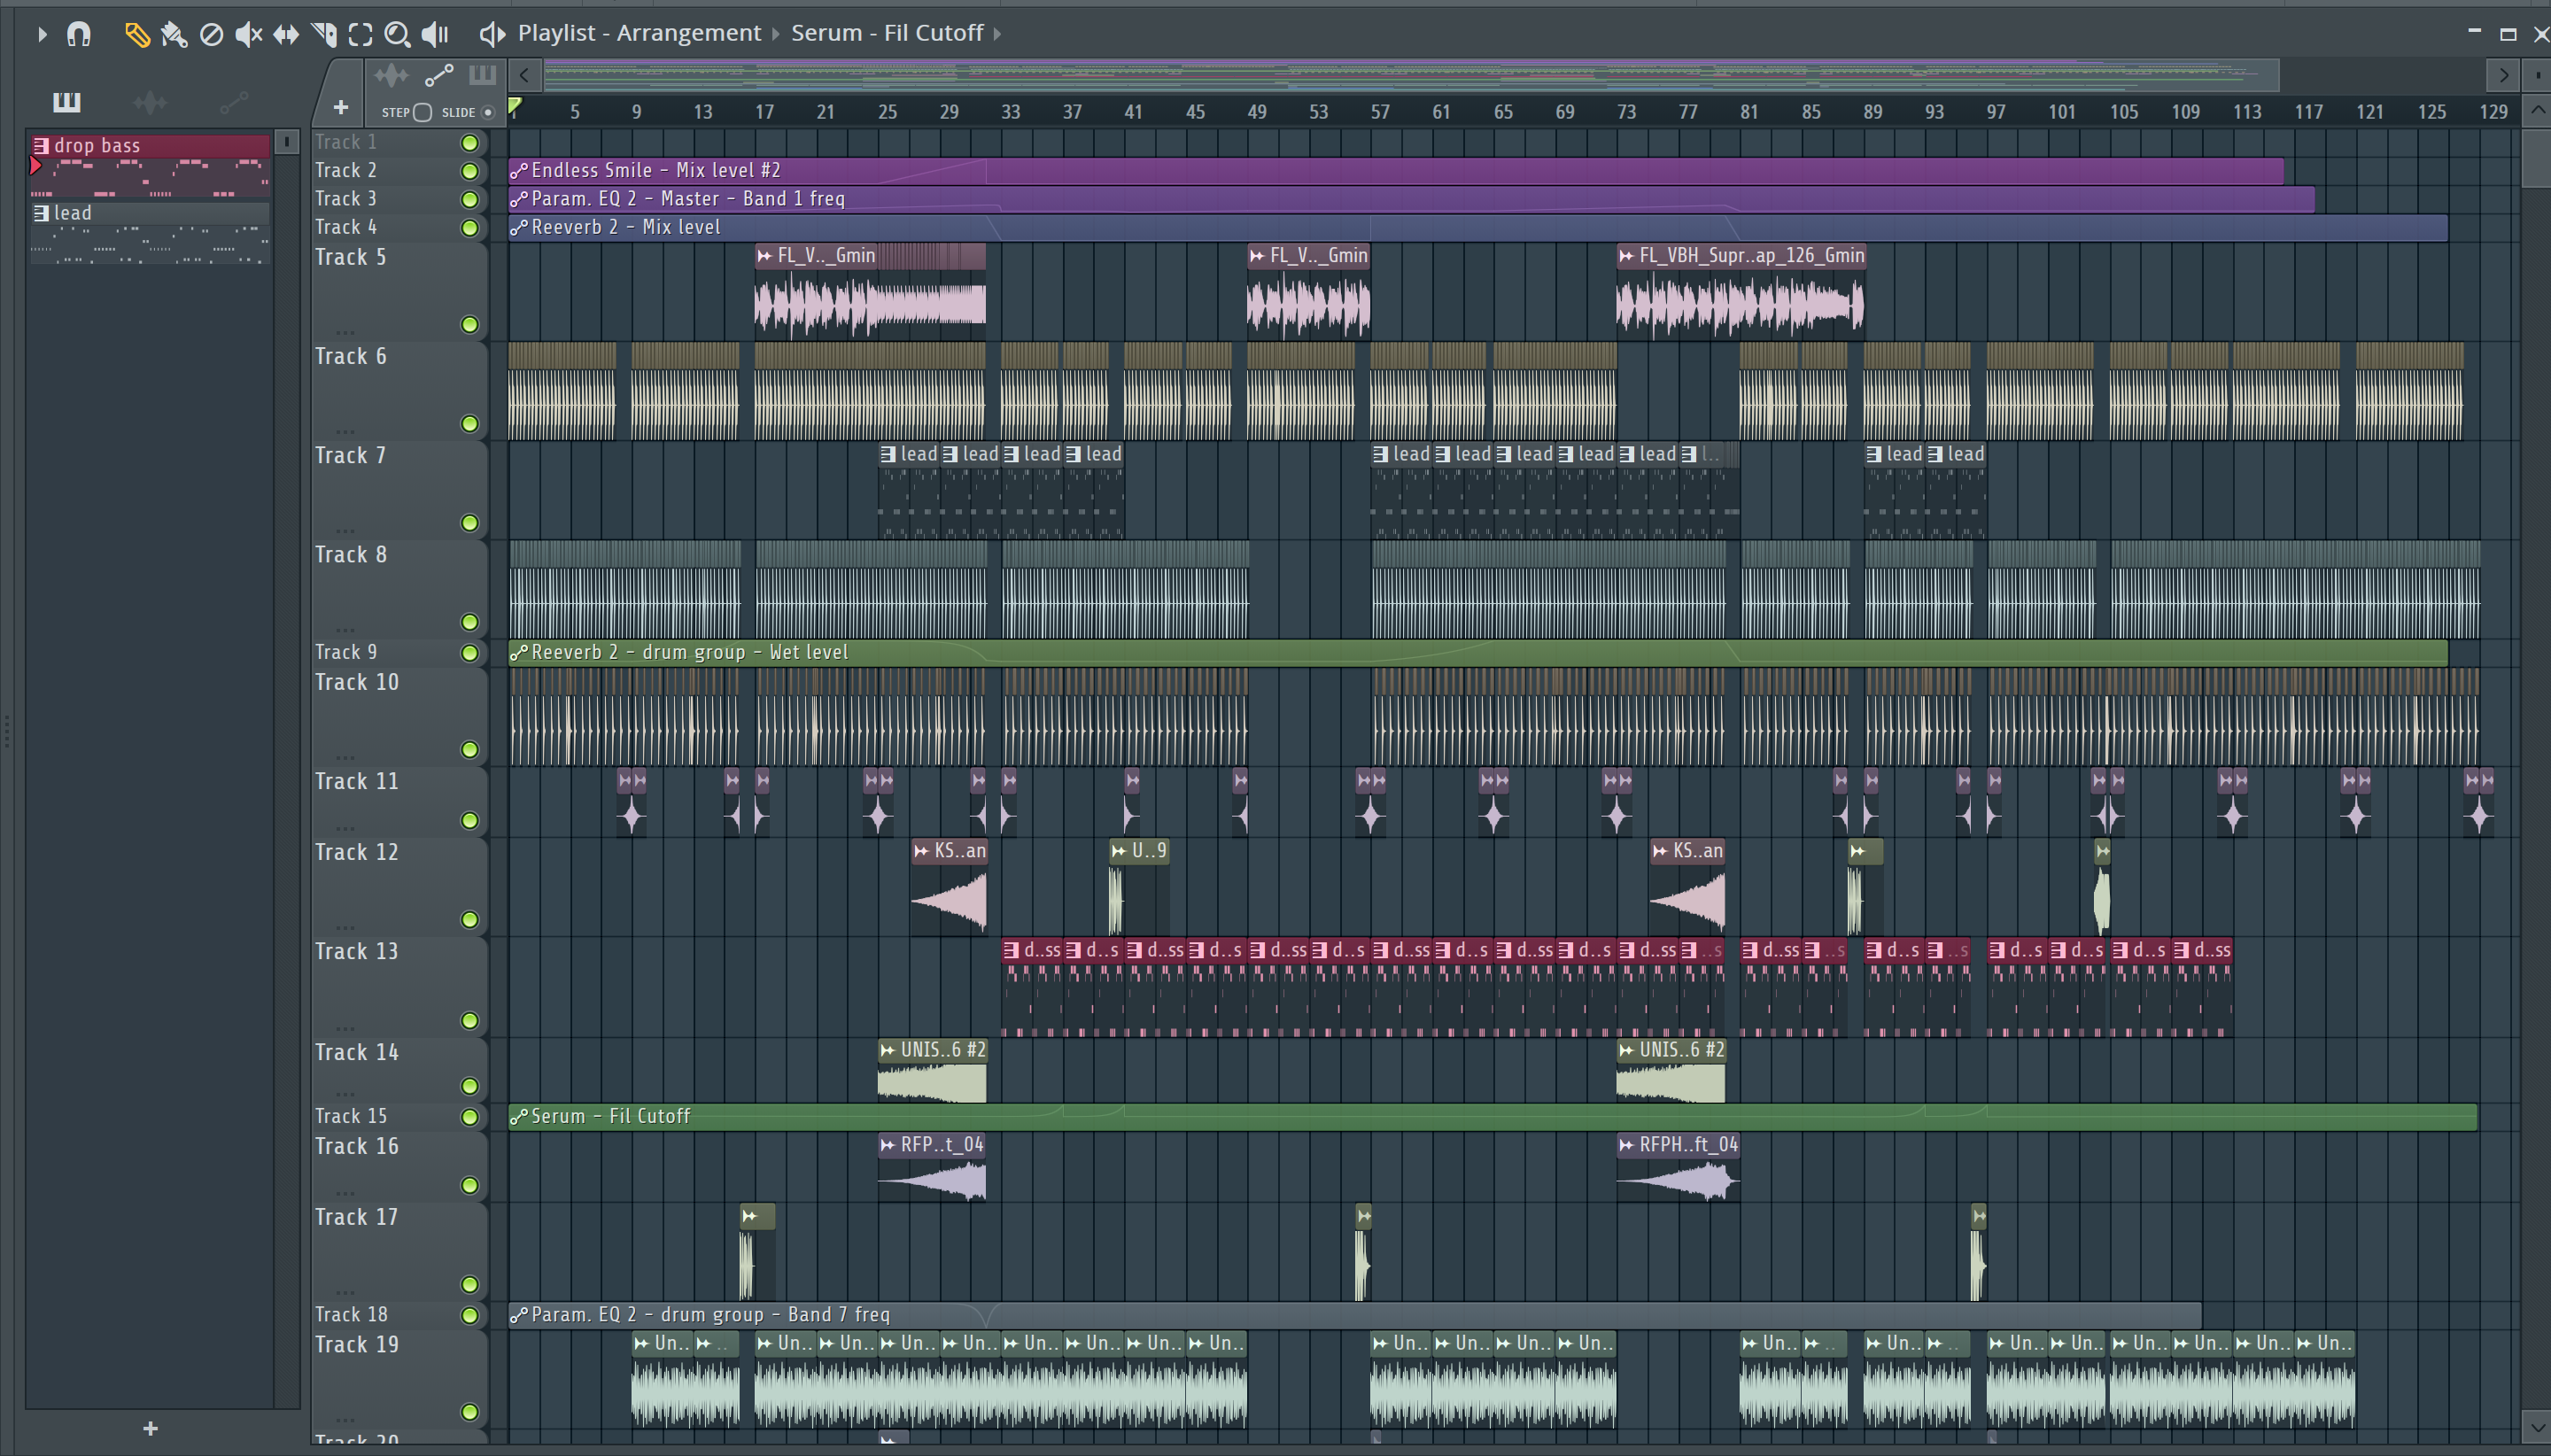Viewport: 2551px width, 1456px height.
Task: Select the Delete tool
Action: pyautogui.click(x=211, y=35)
